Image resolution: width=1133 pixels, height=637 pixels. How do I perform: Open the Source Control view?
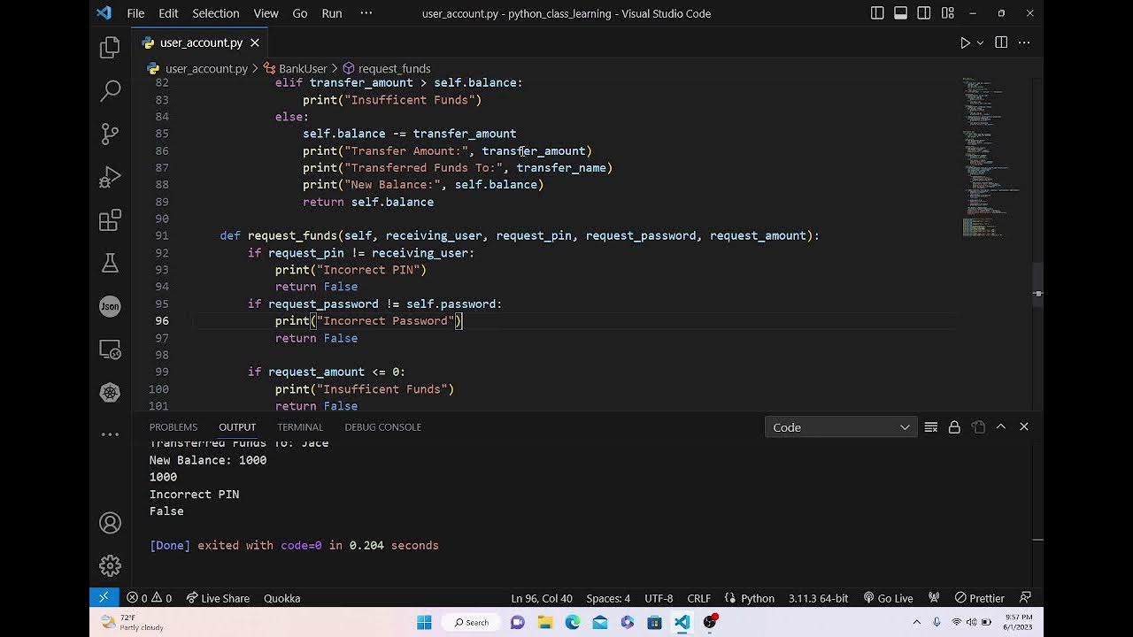click(x=110, y=133)
